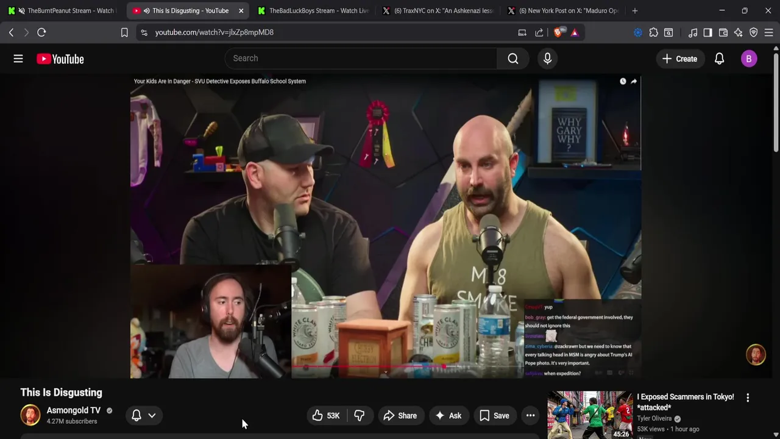Toggle the browser sidebar panel
Image resolution: width=780 pixels, height=439 pixels.
click(707, 32)
